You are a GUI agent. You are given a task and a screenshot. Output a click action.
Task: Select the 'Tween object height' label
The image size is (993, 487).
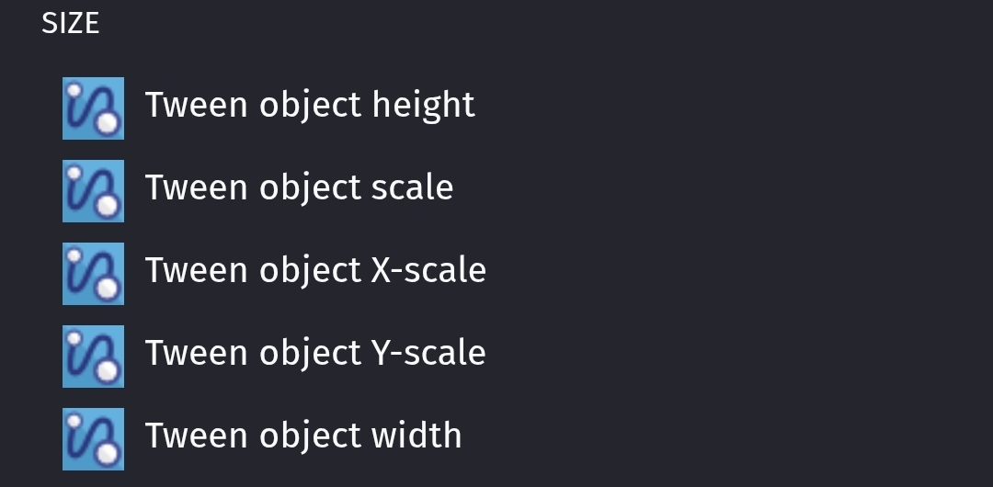(310, 106)
